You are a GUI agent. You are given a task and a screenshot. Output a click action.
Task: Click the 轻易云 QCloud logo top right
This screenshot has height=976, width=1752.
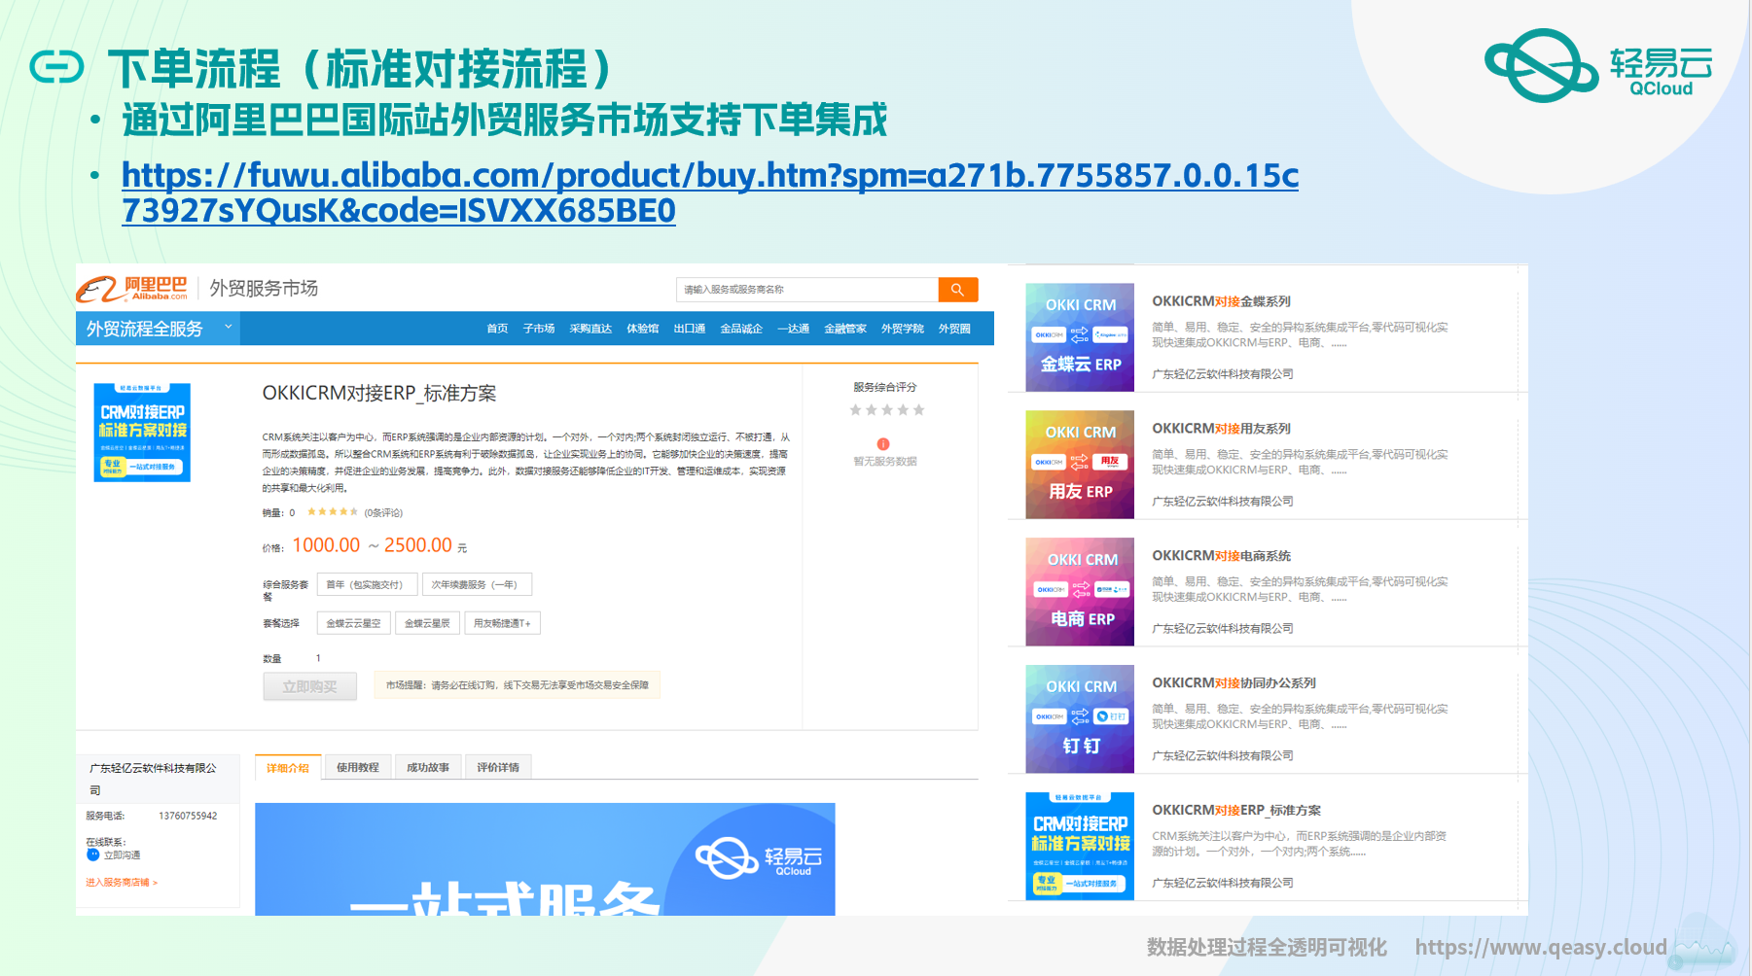tap(1598, 65)
